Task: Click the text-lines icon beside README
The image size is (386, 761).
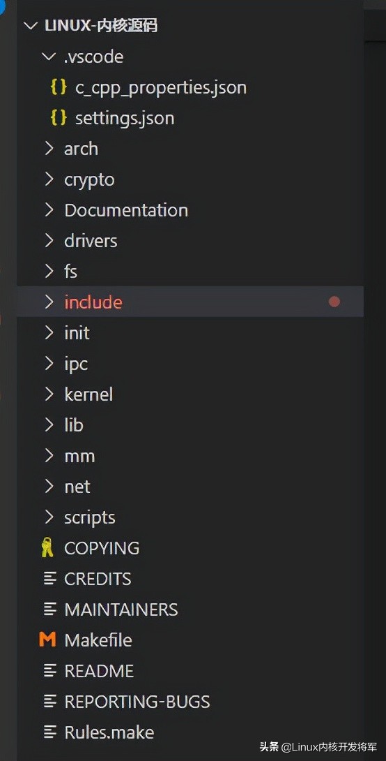Action: (49, 671)
